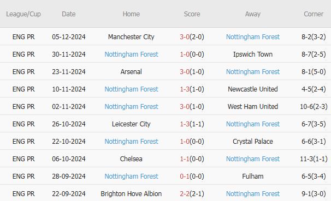331x201 pixels.
Task: Select Brighton Hove Albion team name
Action: (131, 194)
